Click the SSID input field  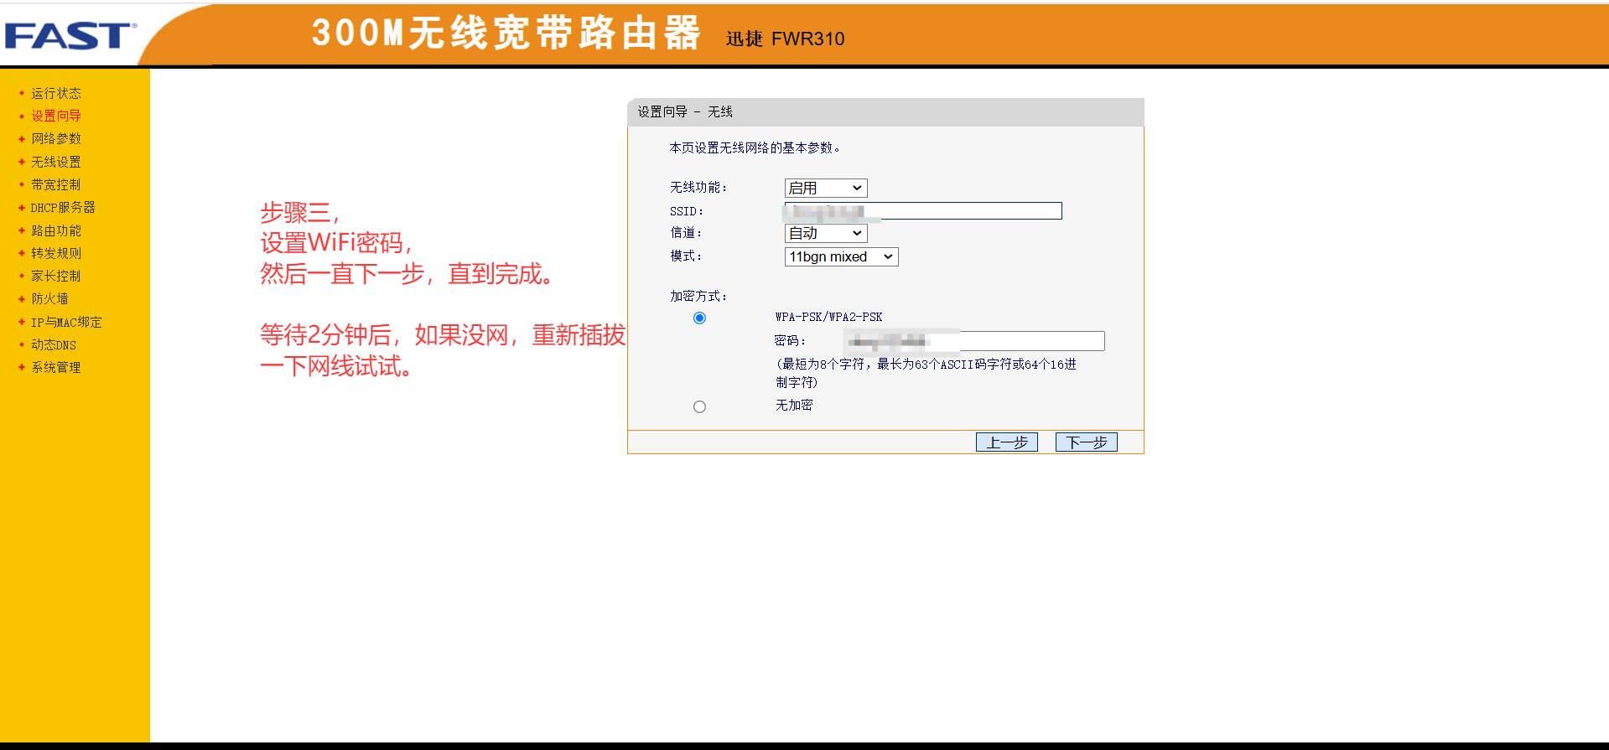[923, 210]
